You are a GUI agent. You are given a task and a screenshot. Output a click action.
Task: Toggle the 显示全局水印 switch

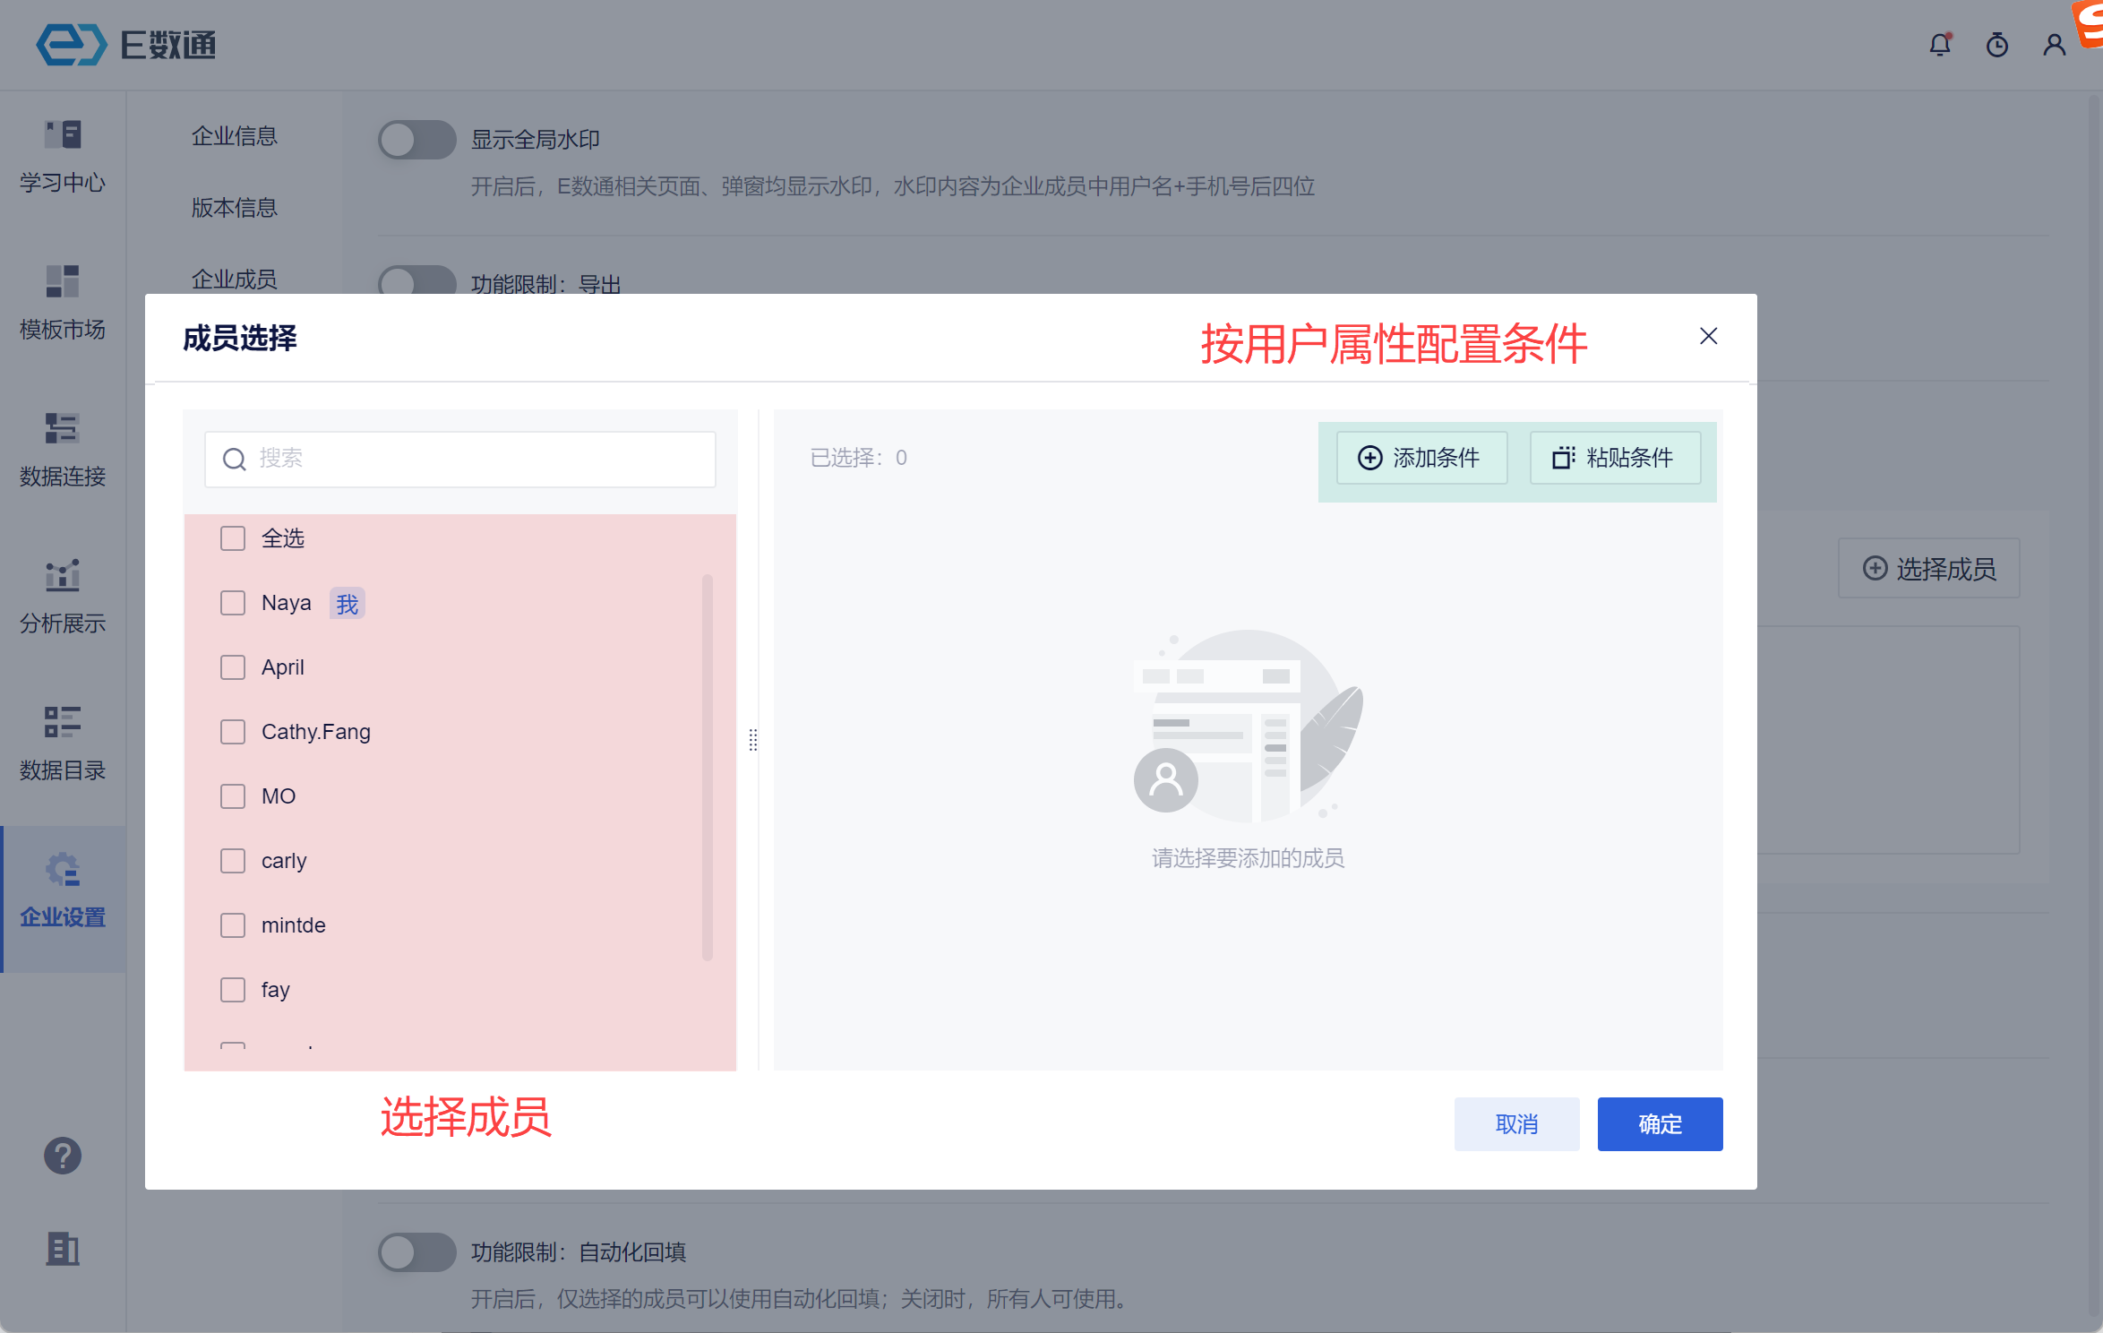(416, 140)
